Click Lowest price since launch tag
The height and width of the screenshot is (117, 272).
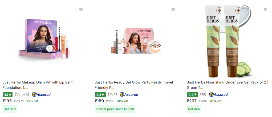point(115,109)
